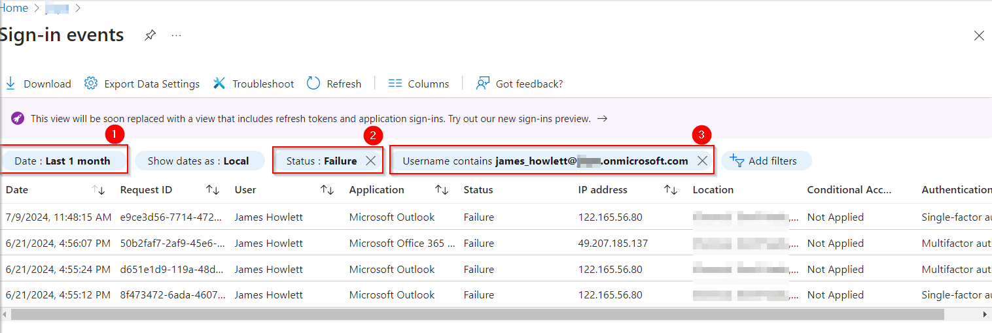This screenshot has height=333, width=992.
Task: Sort by User column arrows
Action: click(x=327, y=190)
